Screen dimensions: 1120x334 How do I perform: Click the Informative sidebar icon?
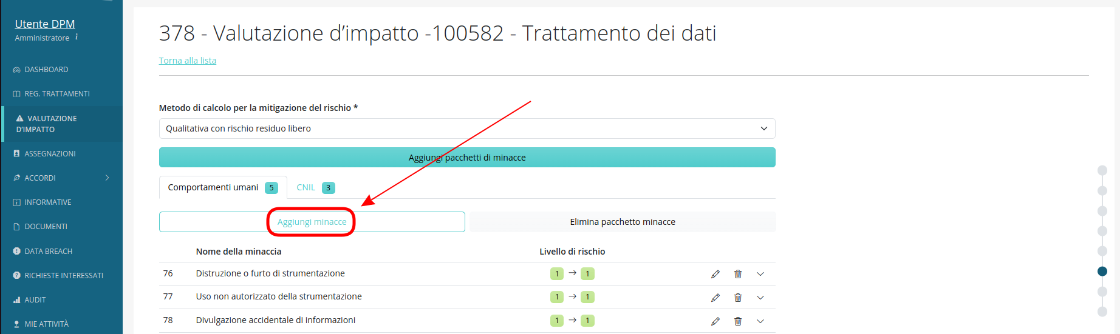(x=16, y=202)
